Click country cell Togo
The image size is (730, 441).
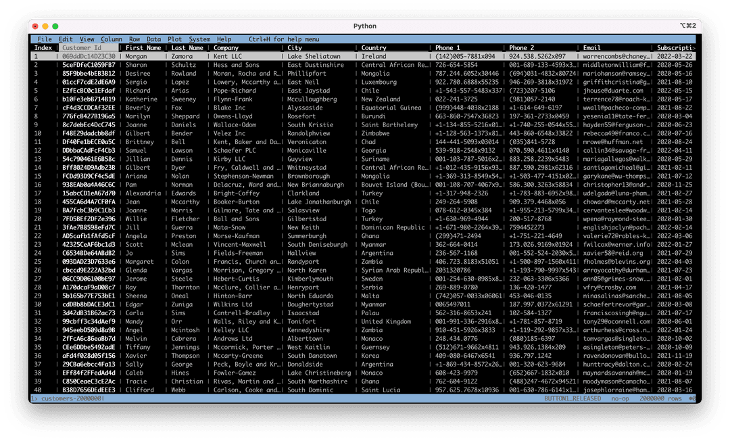click(368, 210)
